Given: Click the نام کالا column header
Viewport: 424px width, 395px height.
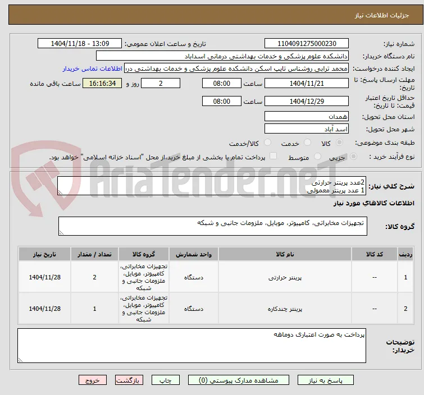Looking at the screenshot, I should click(285, 254).
